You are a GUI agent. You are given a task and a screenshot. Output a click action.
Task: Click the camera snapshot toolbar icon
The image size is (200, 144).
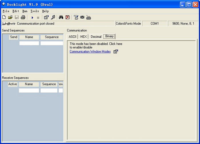coord(82,17)
